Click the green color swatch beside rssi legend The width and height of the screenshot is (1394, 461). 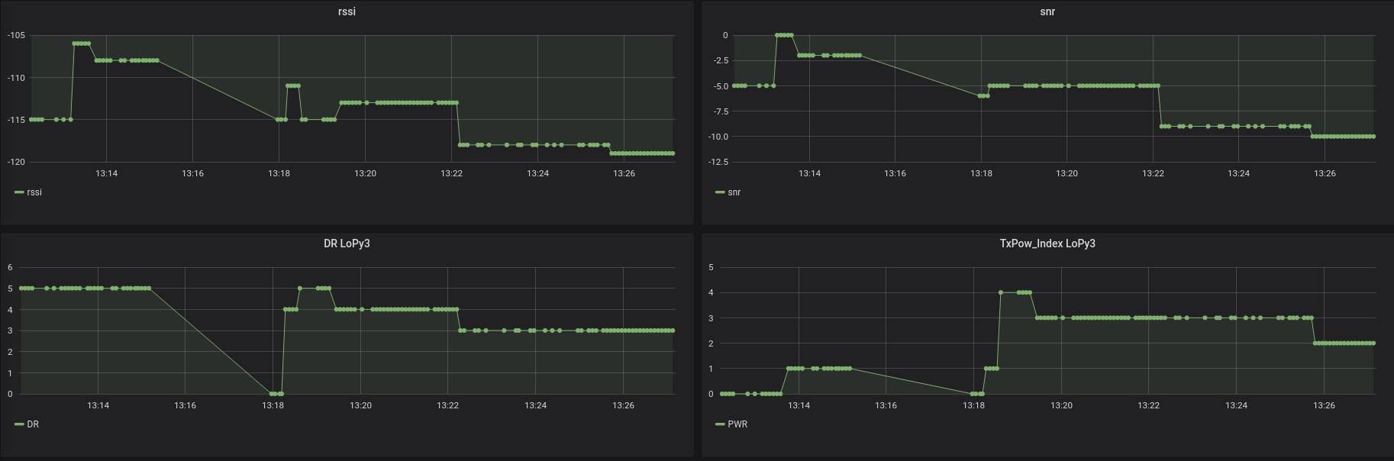pyautogui.click(x=19, y=192)
